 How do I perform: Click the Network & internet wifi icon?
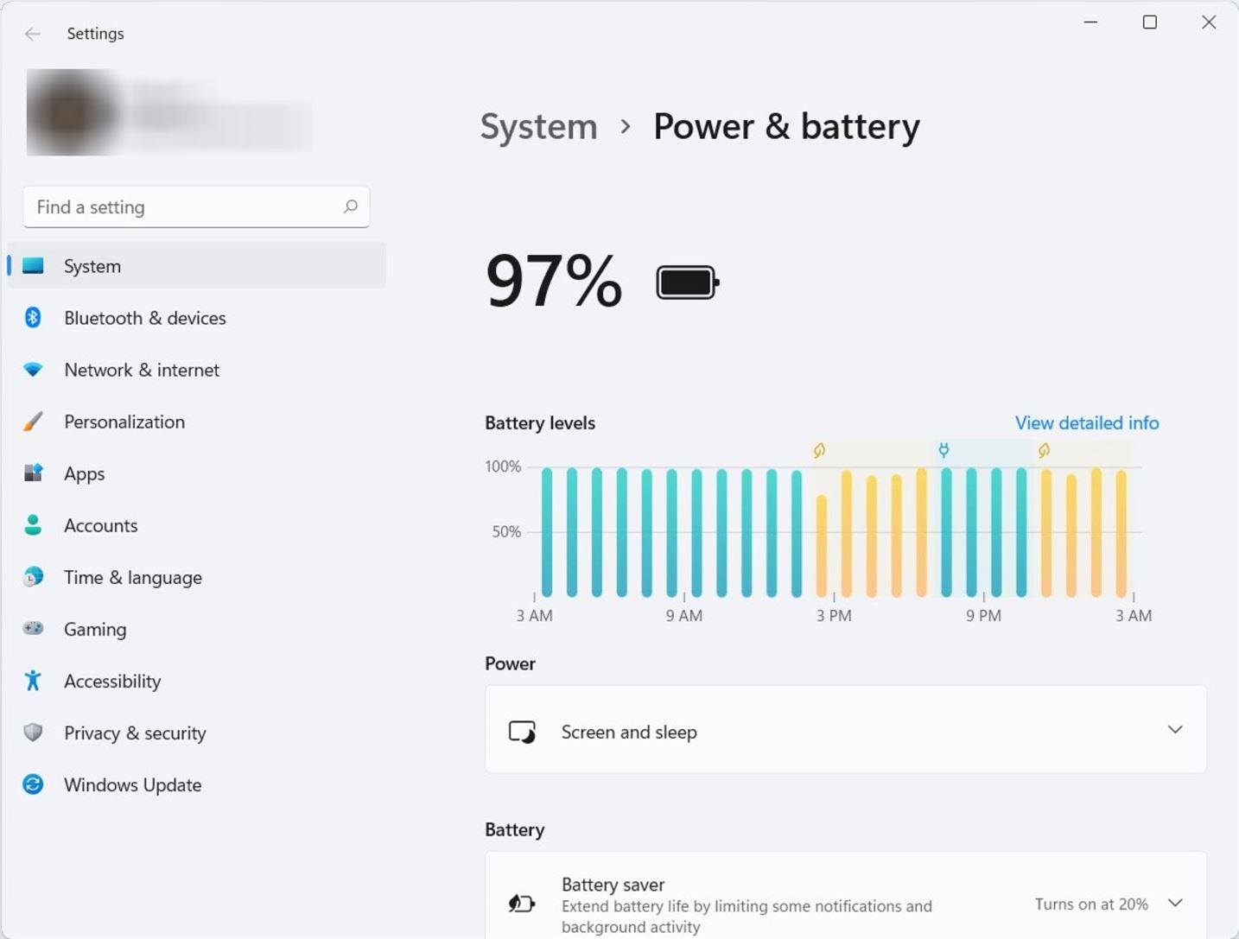(x=33, y=370)
